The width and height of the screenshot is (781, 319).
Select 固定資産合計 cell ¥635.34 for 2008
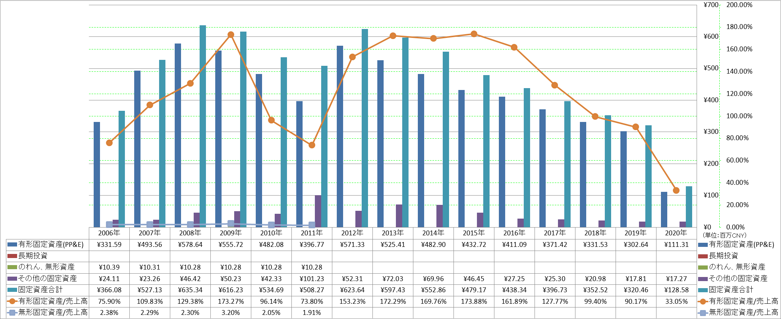190,290
